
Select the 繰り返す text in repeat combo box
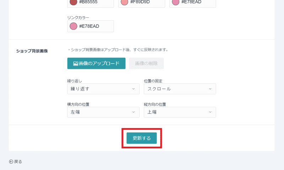tap(80, 89)
